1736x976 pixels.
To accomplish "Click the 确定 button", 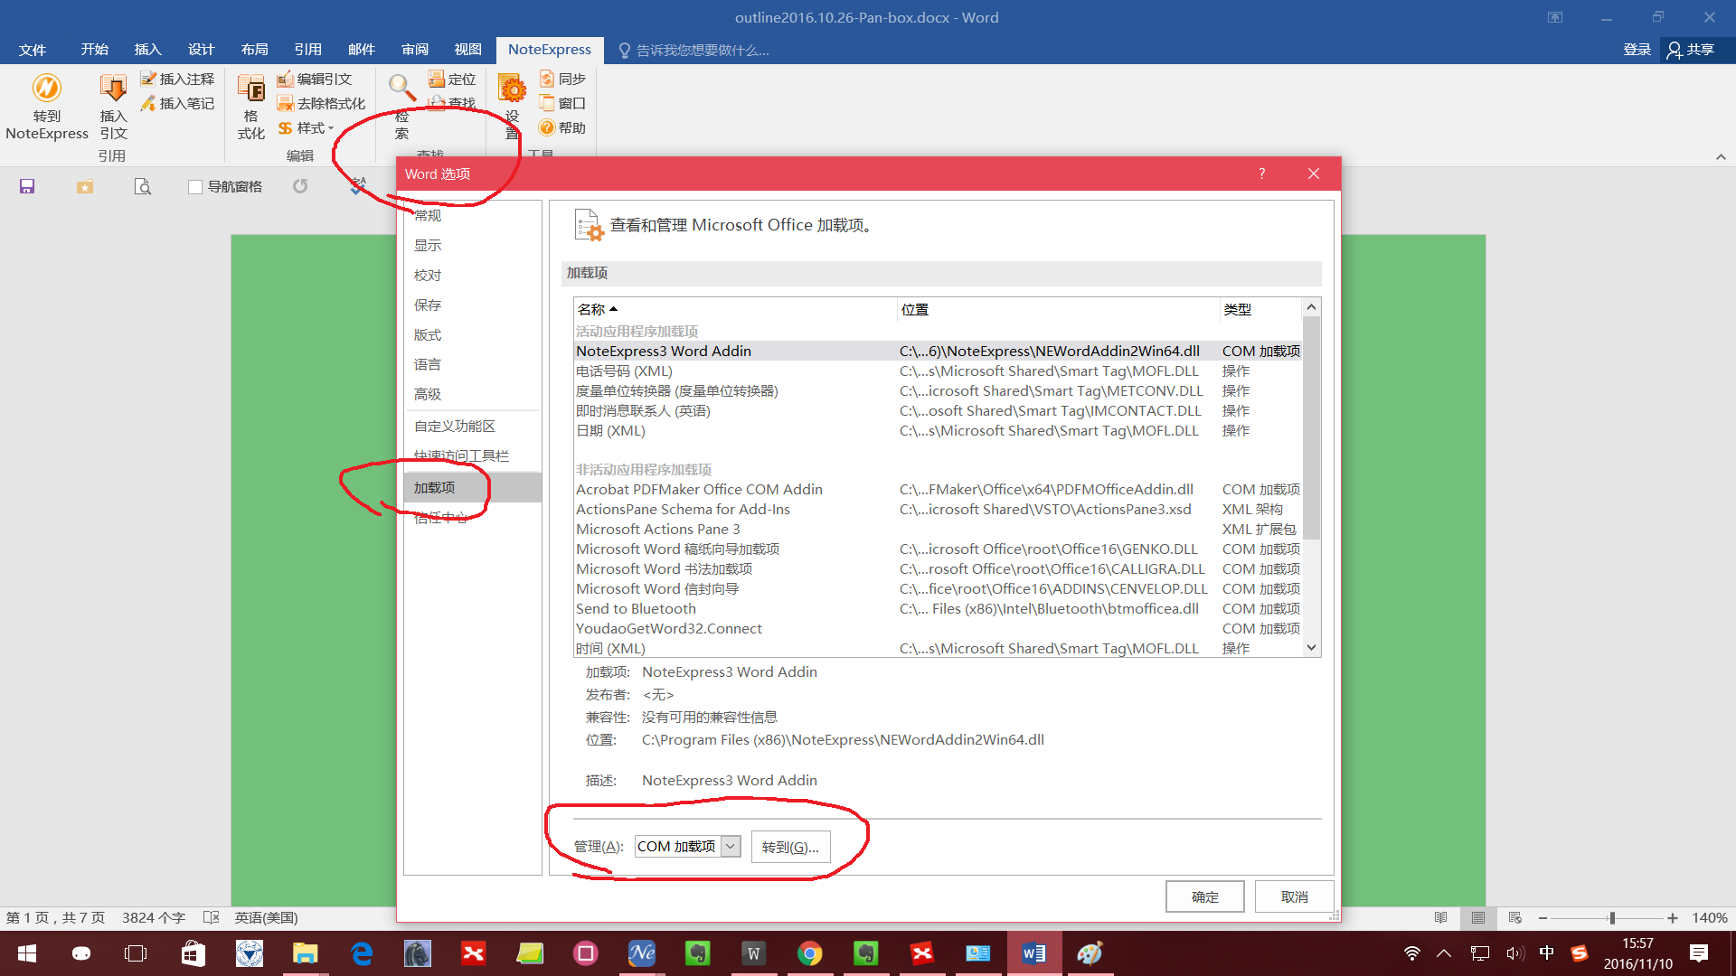I will 1204,896.
